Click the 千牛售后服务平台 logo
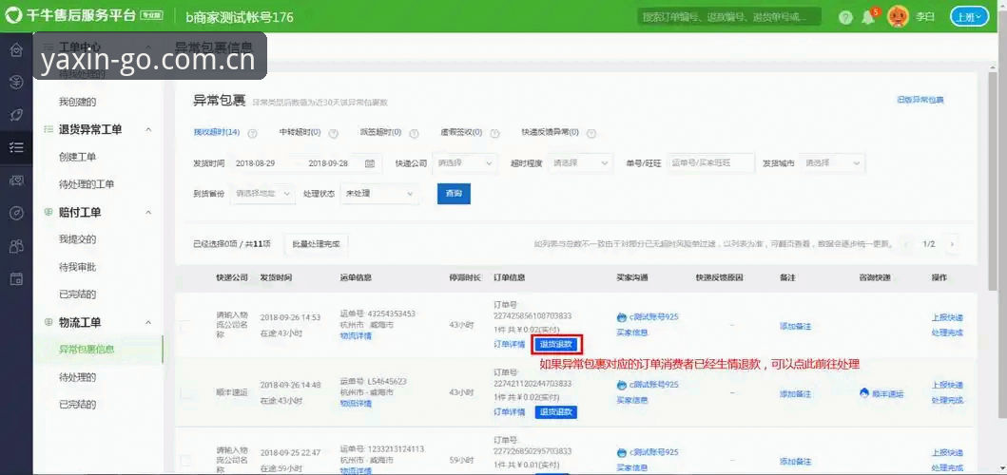This screenshot has width=1007, height=475. tap(82, 16)
